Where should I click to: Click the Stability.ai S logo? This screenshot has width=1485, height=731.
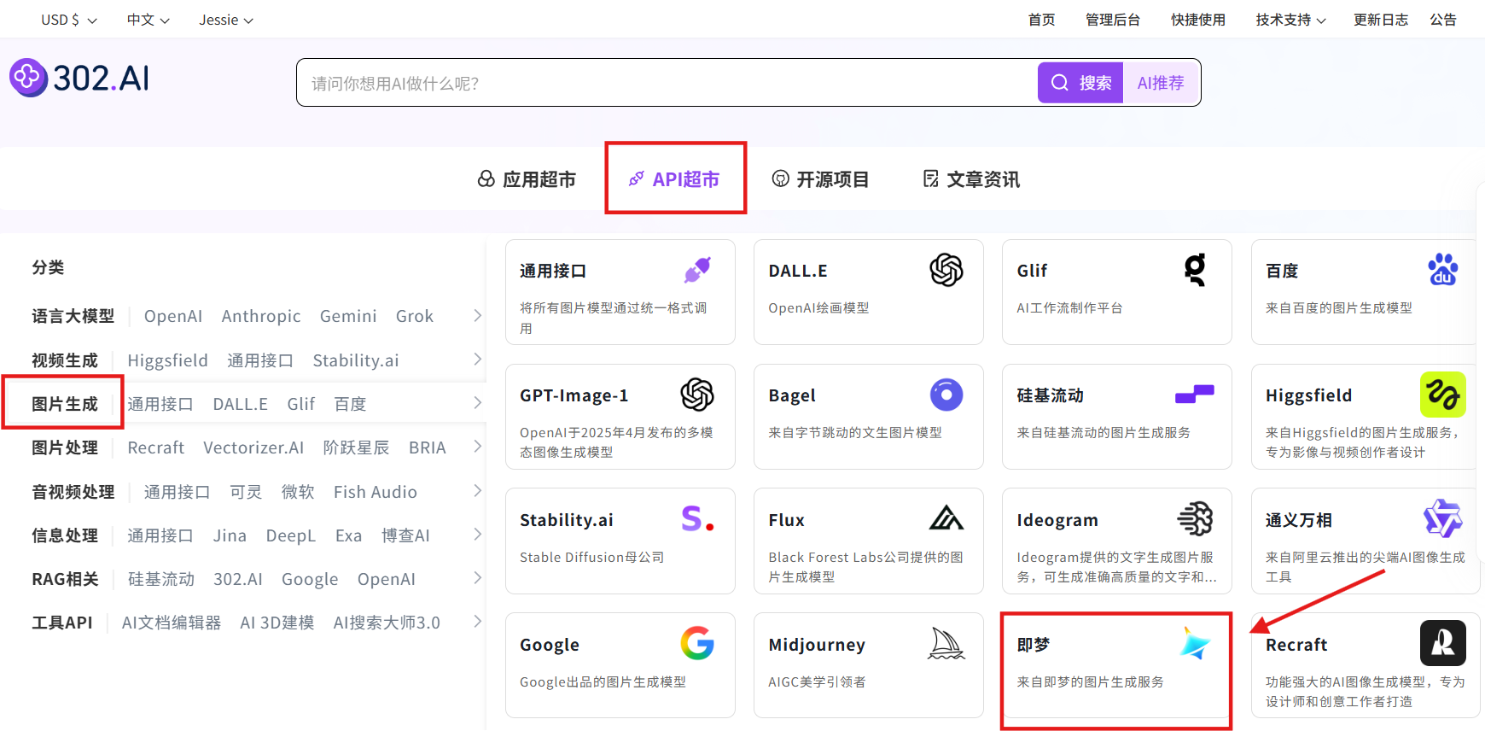(697, 518)
